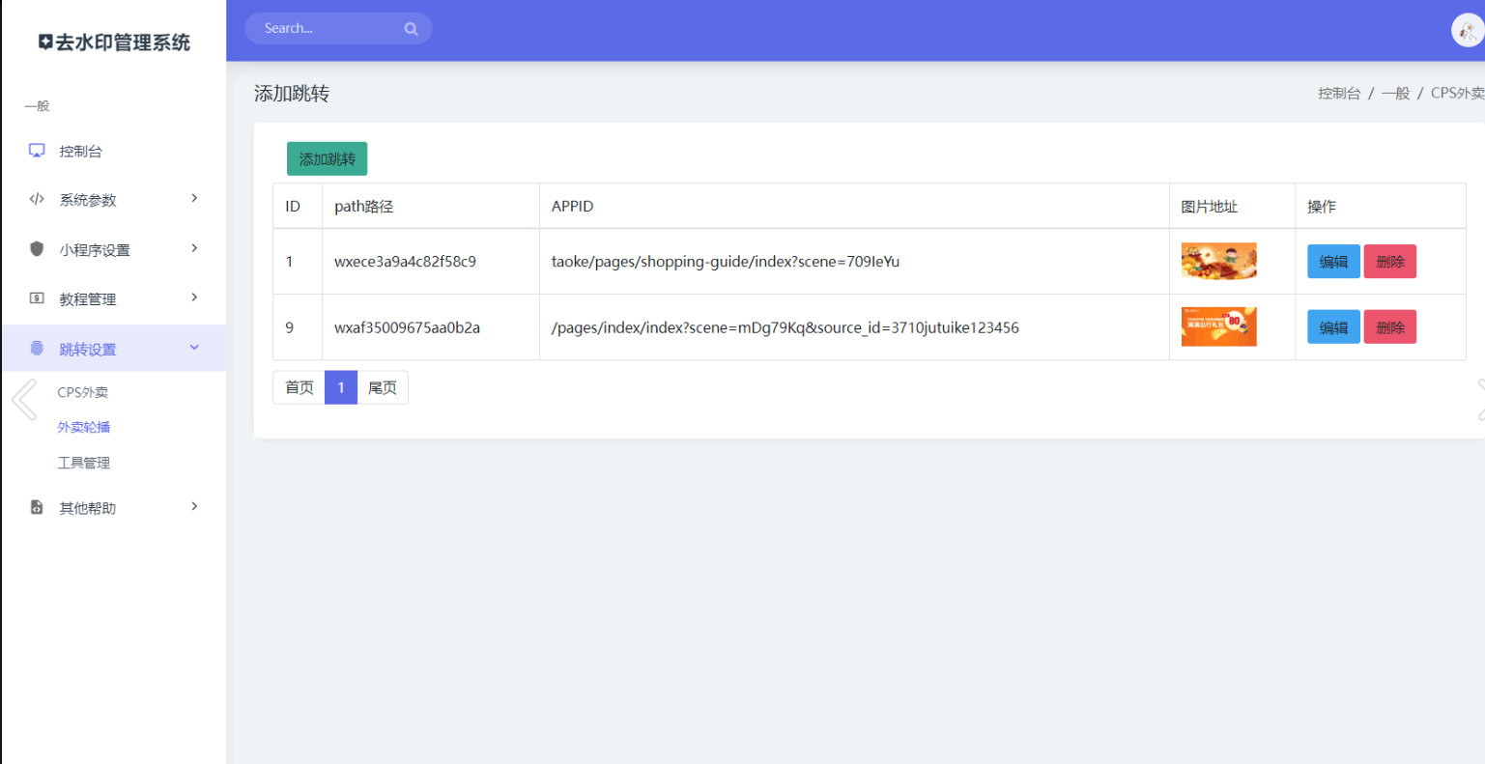Expand the 小程序设置 menu chevron
The image size is (1485, 764).
tap(194, 248)
